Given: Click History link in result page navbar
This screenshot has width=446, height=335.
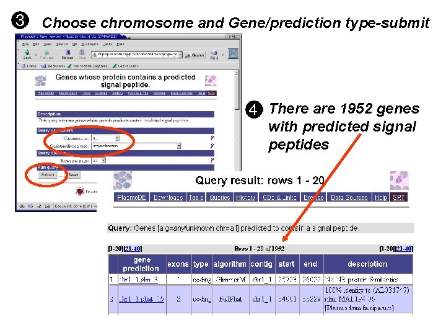Looking at the screenshot, I should 246,197.
